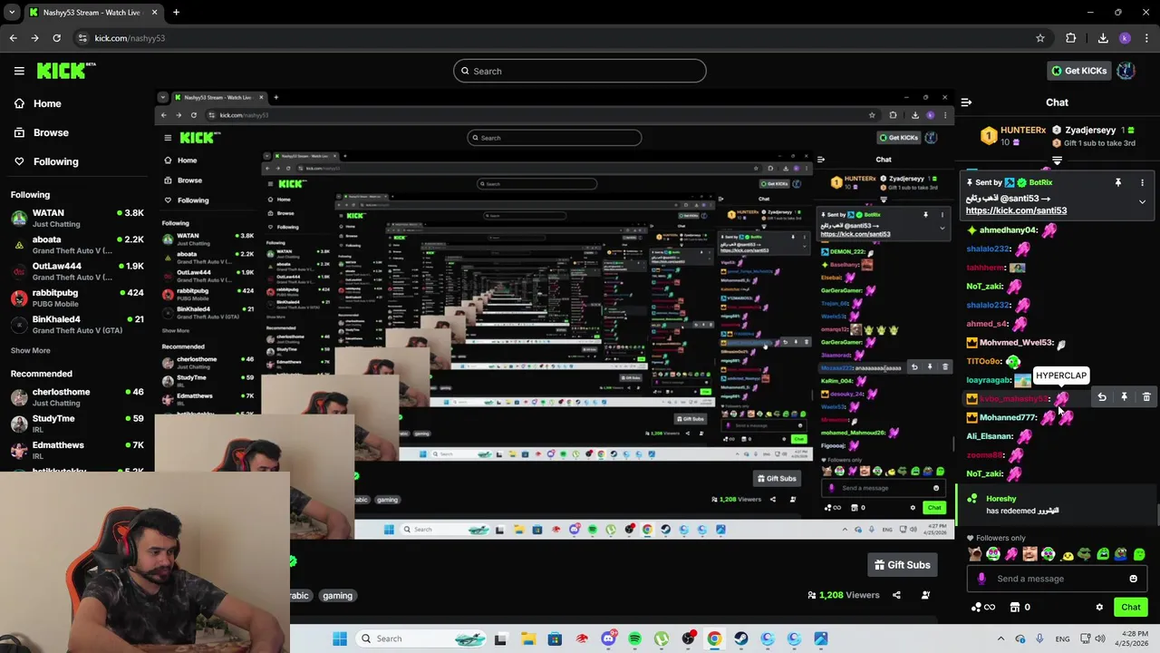Open WATAN channel in Following list
Viewport: 1160px width, 653px height.
(x=77, y=219)
